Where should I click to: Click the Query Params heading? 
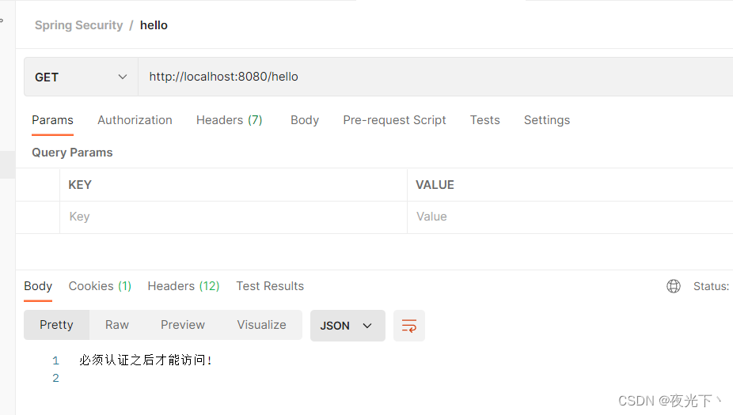click(x=72, y=153)
